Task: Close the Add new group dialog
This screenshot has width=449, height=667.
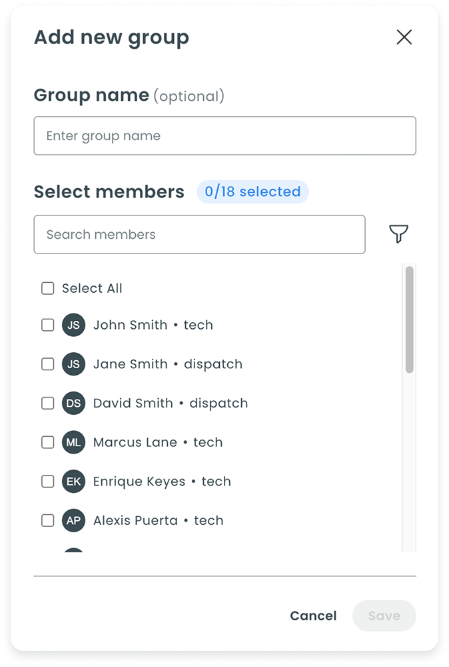Action: coord(404,37)
